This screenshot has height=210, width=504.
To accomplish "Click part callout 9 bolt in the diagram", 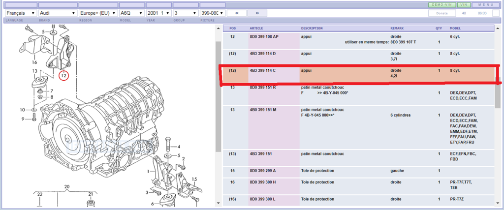I will click(x=22, y=119).
